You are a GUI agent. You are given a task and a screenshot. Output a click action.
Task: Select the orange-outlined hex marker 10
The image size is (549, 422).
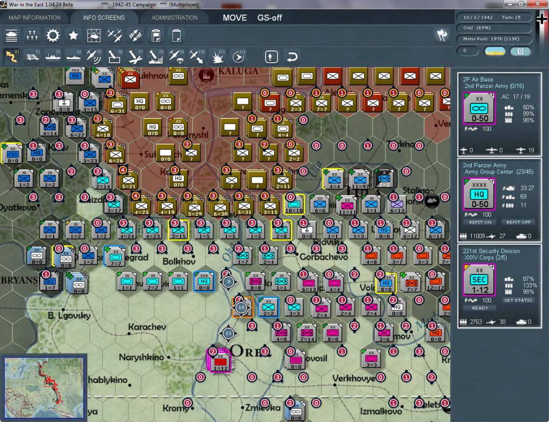pos(241,307)
